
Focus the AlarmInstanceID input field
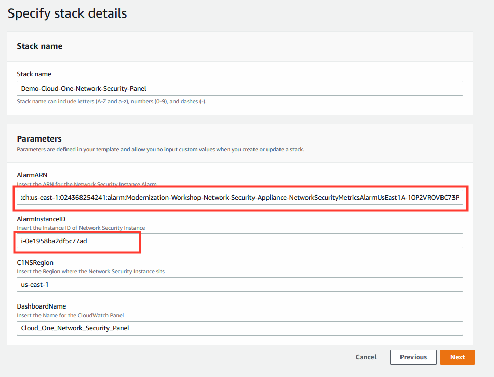[240, 241]
